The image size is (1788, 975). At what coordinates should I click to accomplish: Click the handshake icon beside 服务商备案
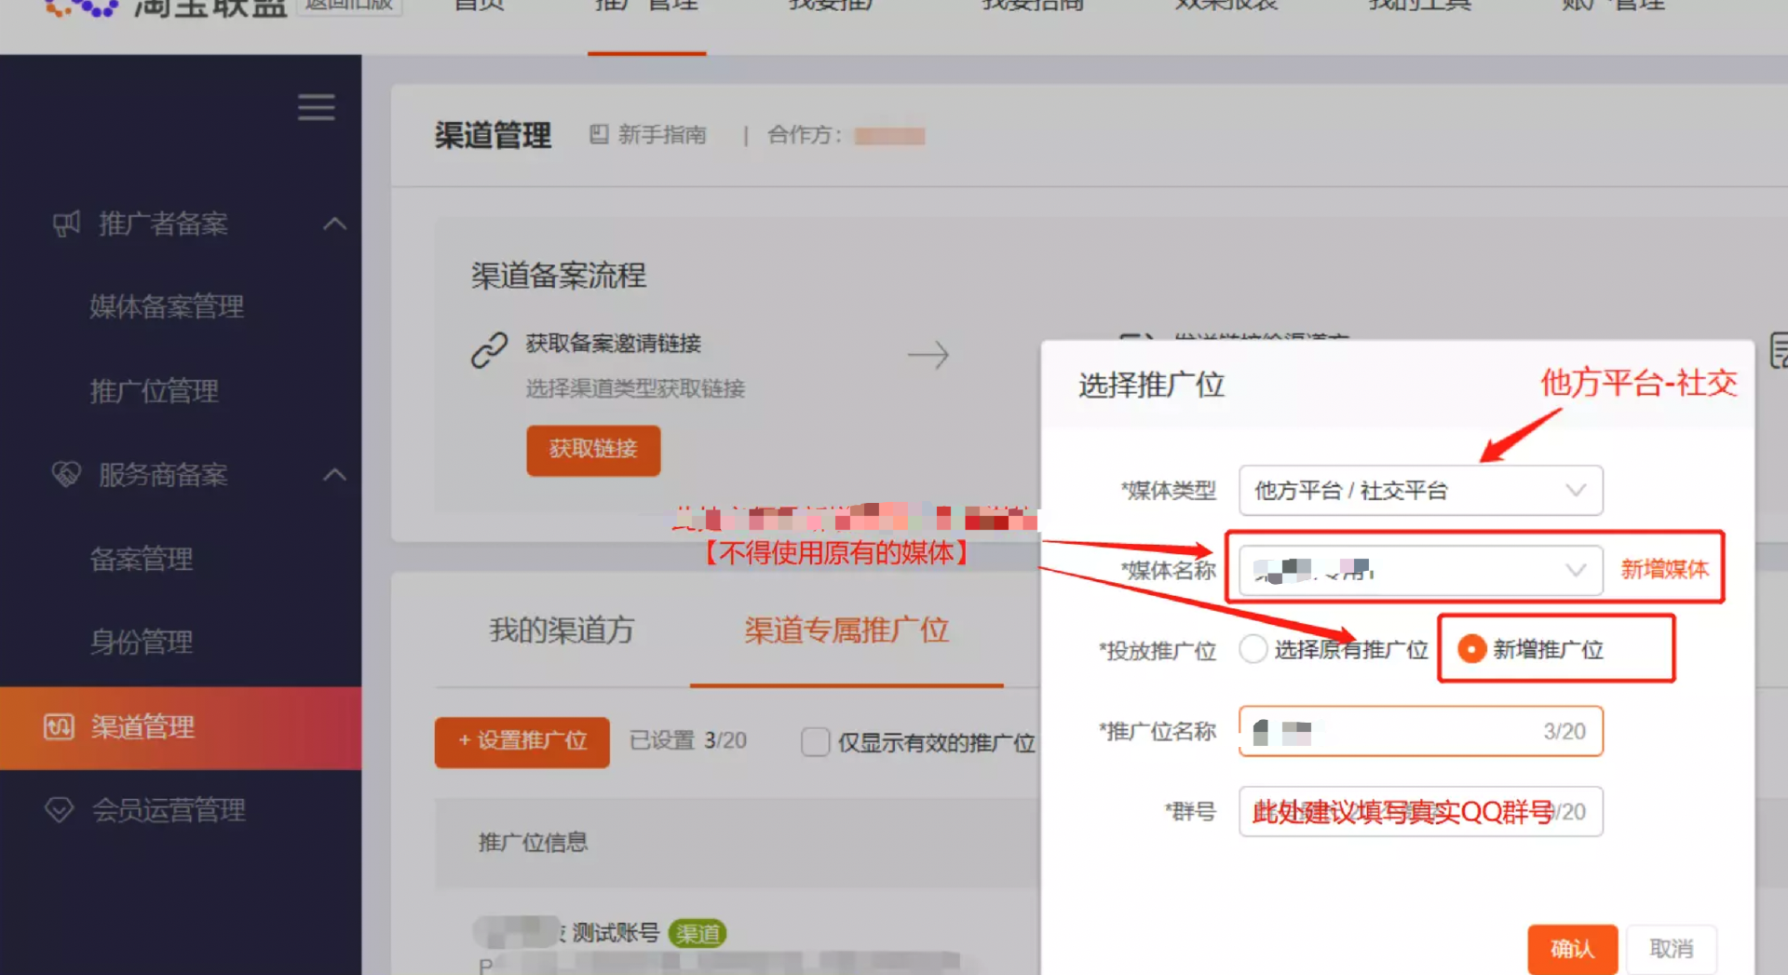66,475
